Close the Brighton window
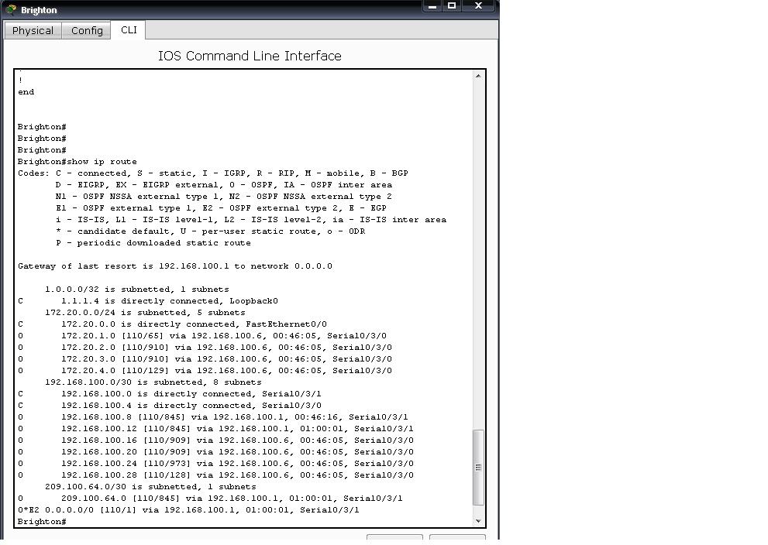Screen dimensions: 768x545 (478, 6)
